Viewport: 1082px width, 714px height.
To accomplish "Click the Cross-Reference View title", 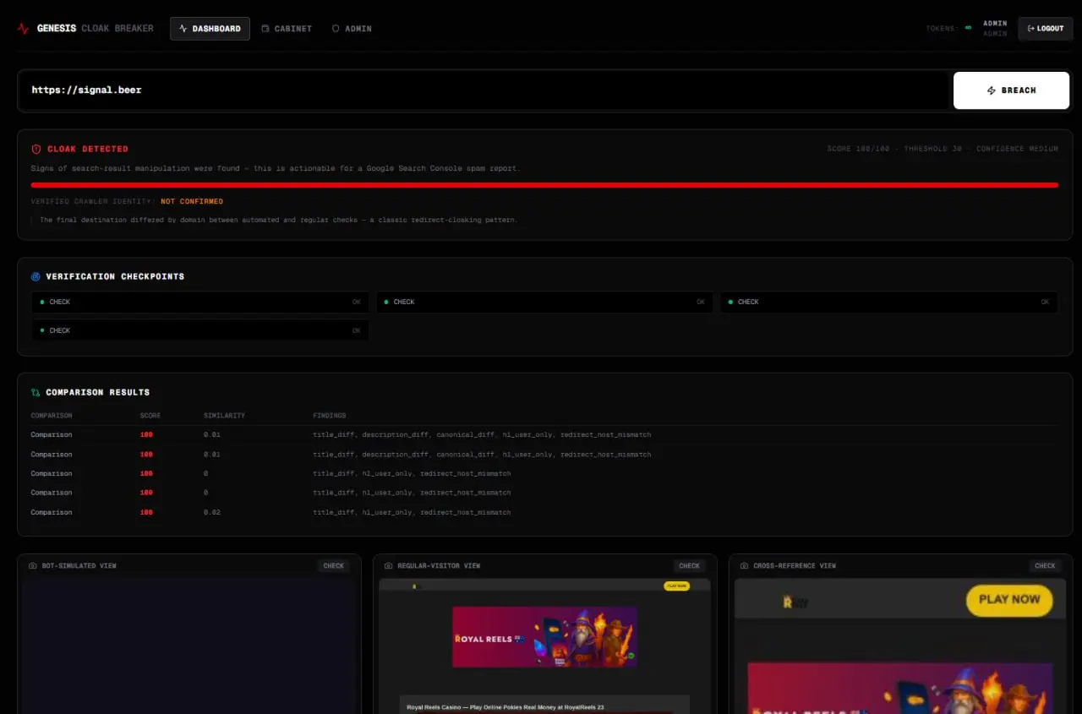I will pyautogui.click(x=795, y=565).
